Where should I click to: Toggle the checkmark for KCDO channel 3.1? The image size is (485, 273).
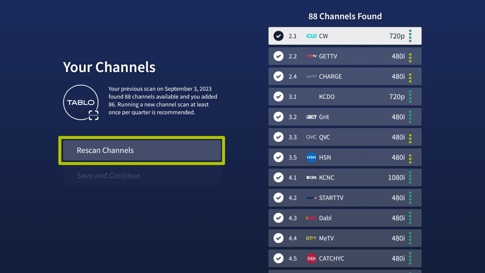tap(278, 96)
